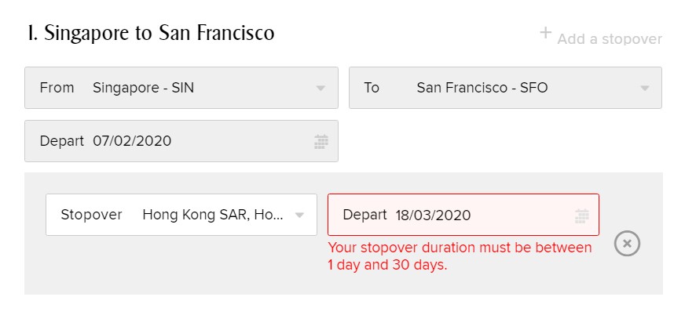Click Hong Kong SAR stopover selection text
Image resolution: width=696 pixels, height=315 pixels.
point(213,215)
